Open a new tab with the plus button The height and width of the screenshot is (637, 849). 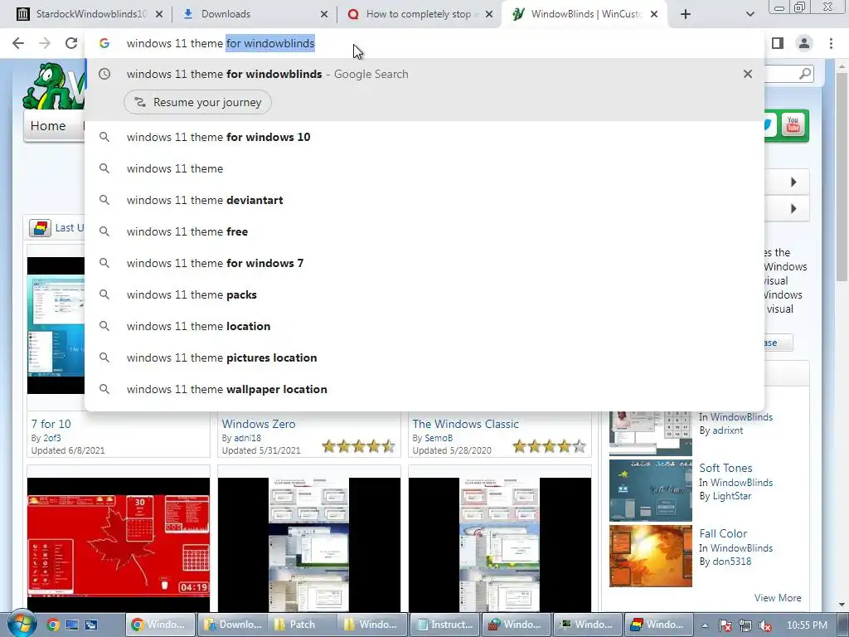point(686,14)
